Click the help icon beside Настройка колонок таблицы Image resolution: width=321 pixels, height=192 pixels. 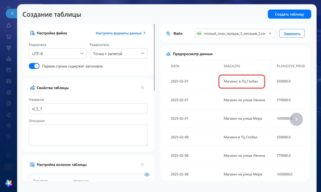point(142,165)
